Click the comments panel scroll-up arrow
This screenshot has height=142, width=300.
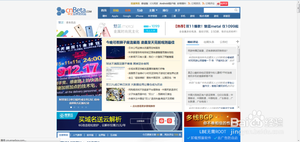click(238, 47)
